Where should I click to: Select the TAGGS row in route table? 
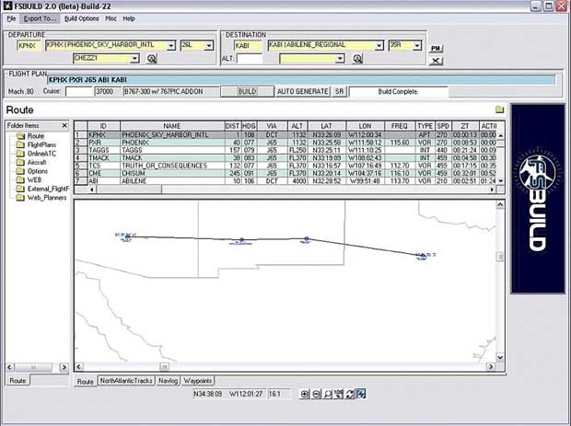tap(285, 150)
